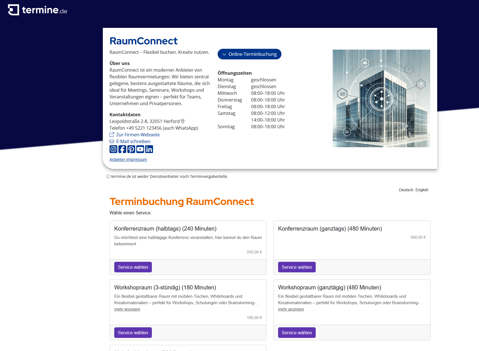Click the 500,00 € price

tap(418, 237)
